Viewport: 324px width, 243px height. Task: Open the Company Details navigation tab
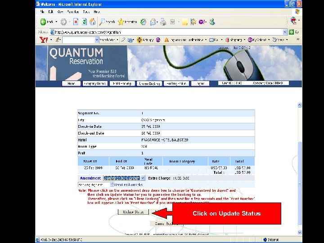click(95, 84)
